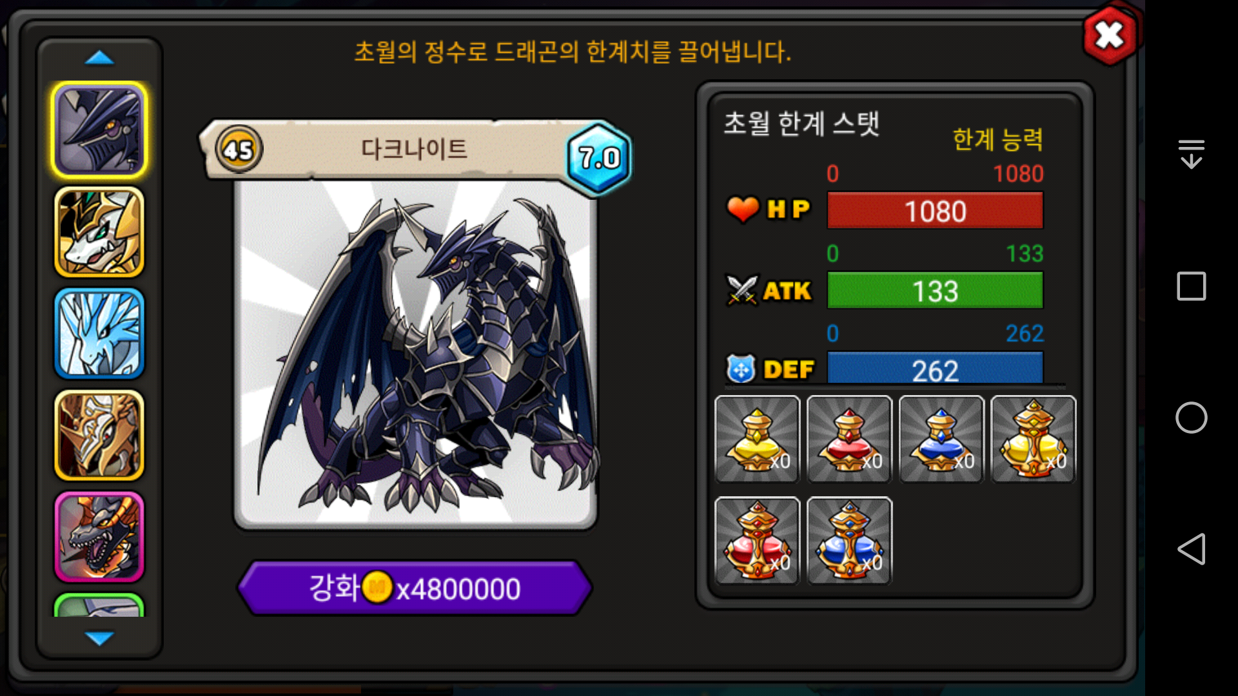Choose the small blue essence potion
This screenshot has width=1238, height=696.
click(941, 440)
